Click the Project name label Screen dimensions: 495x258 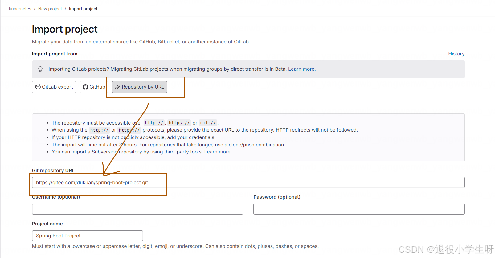click(x=47, y=224)
